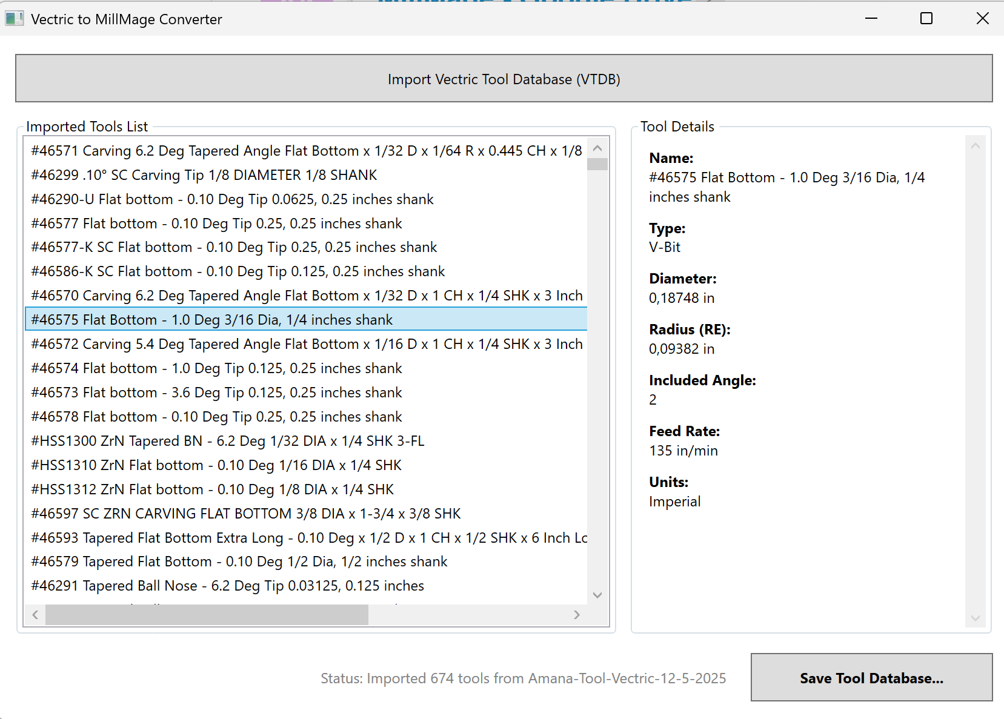The width and height of the screenshot is (1004, 719).
Task: Choose #46573 Flat bottom 3.6 Deg tool
Action: 216,393
